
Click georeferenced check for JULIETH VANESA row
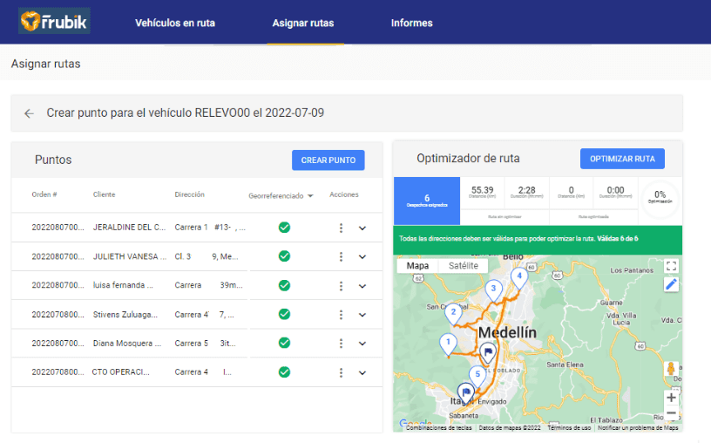[x=284, y=256]
